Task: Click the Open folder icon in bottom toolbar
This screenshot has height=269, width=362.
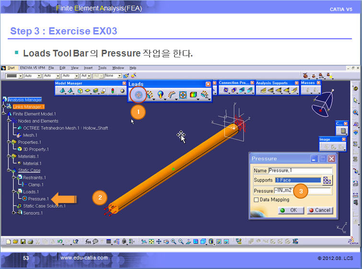Action: click(15, 242)
